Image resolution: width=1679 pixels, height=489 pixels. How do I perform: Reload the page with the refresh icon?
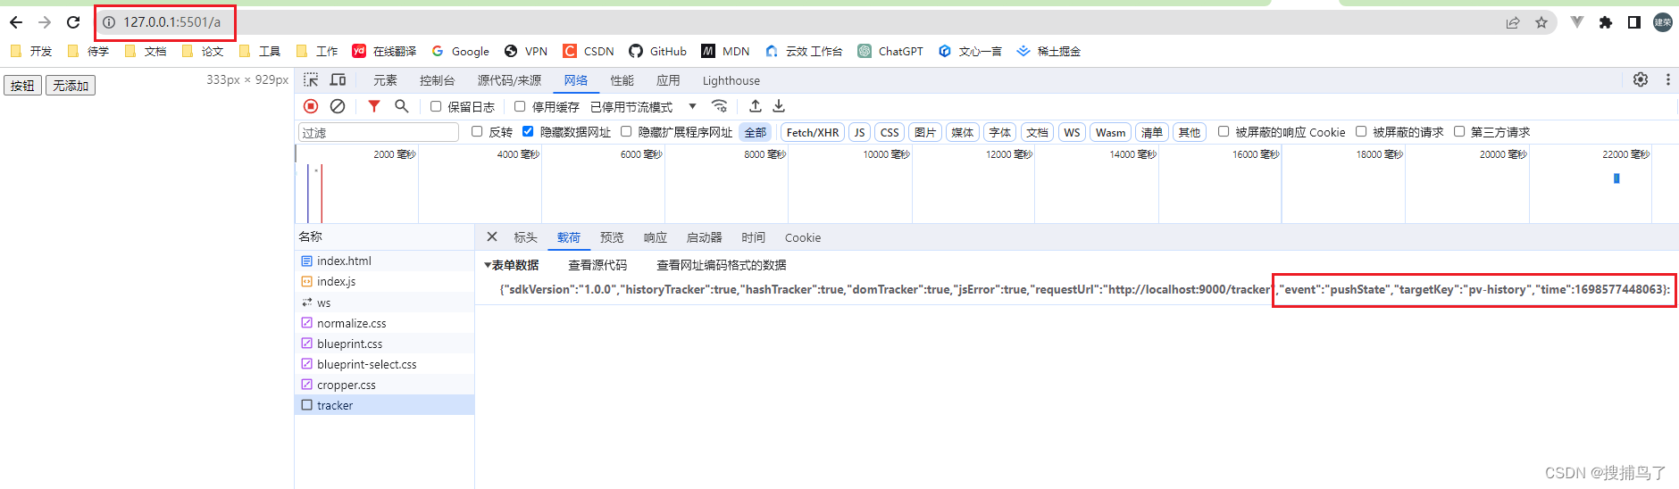click(73, 22)
